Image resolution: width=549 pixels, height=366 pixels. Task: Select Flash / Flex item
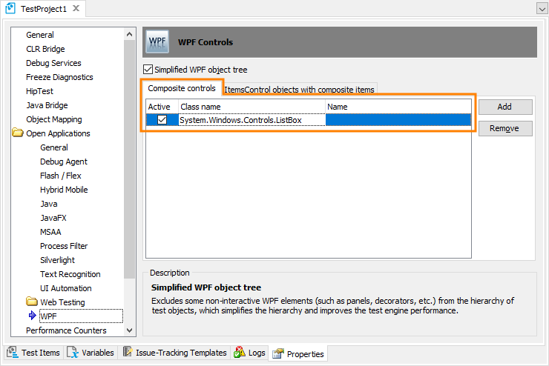point(61,176)
